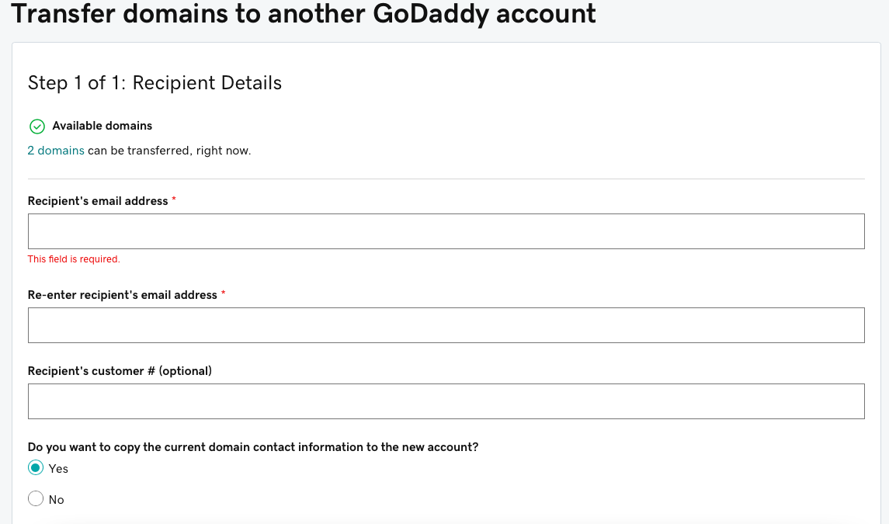Viewport: 889px width, 524px height.
Task: Select the Recipient's customer # input box
Action: coord(446,401)
